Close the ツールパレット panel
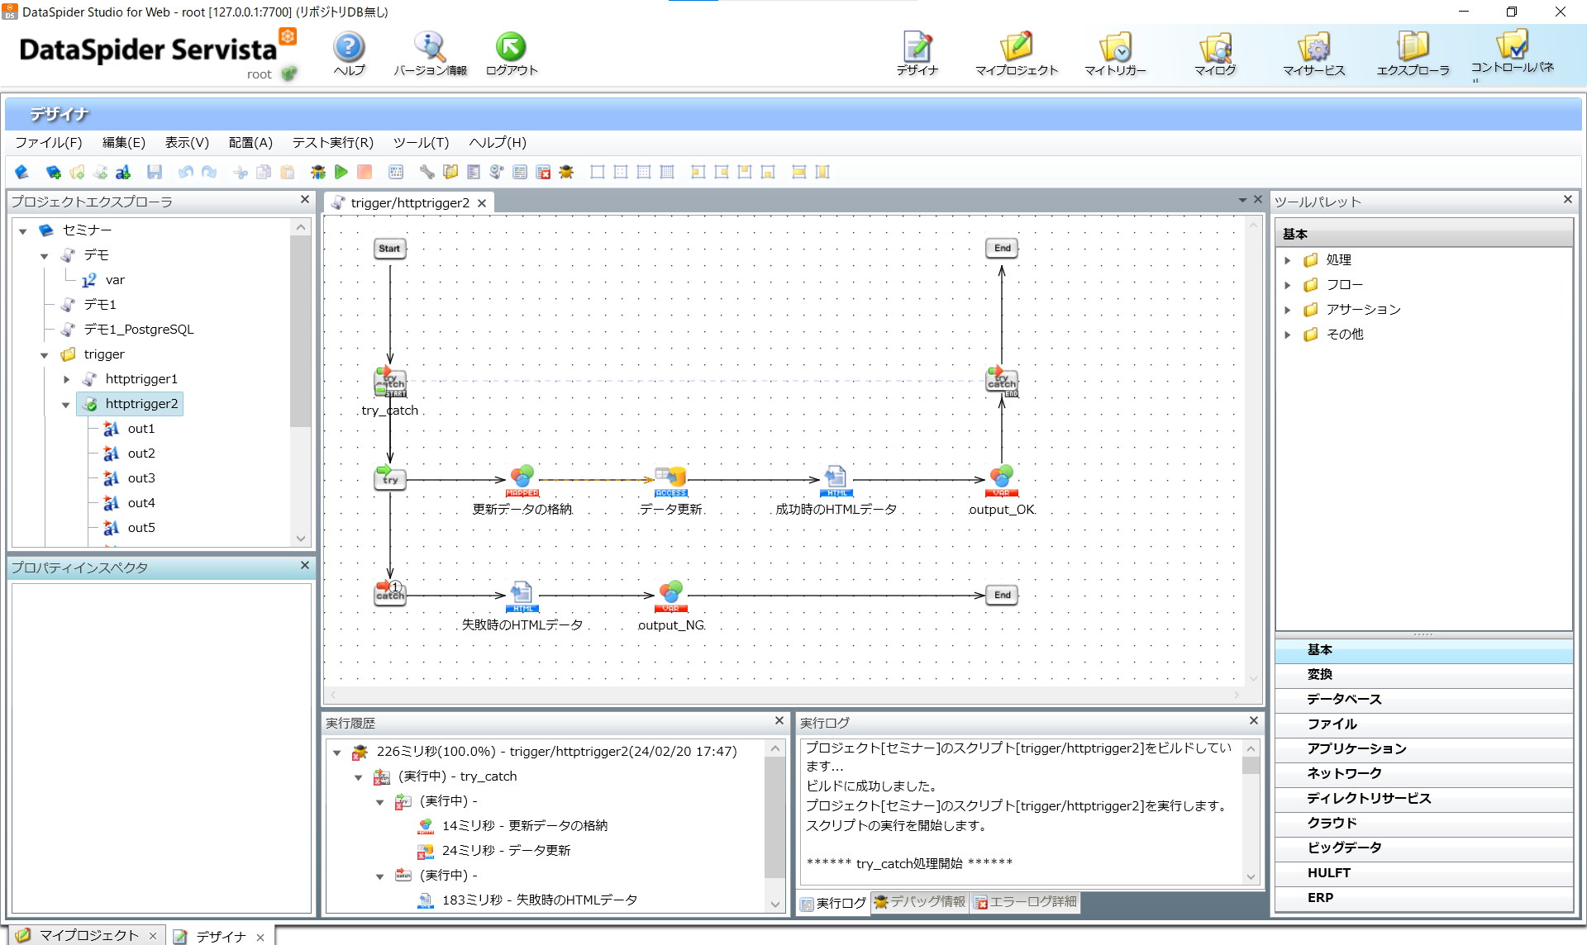This screenshot has width=1587, height=945. click(1568, 200)
